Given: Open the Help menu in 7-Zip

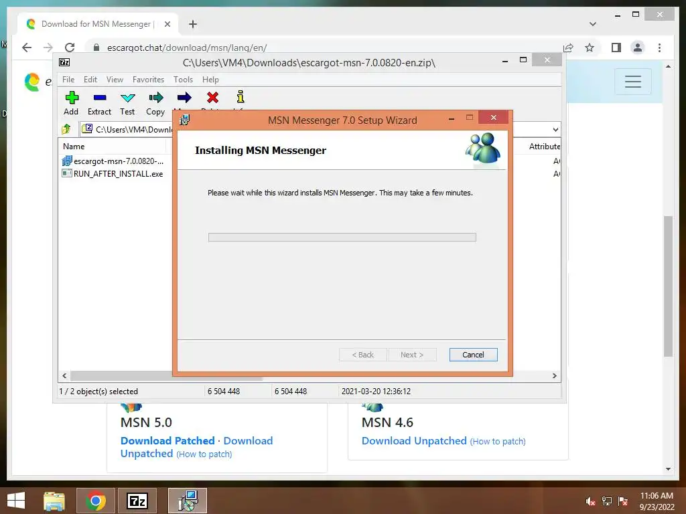Looking at the screenshot, I should click(x=210, y=80).
